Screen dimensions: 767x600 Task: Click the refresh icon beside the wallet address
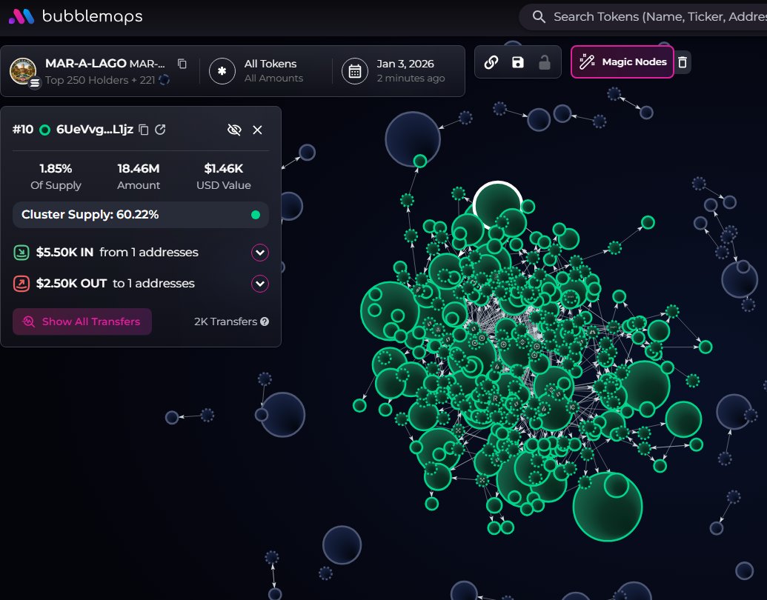tap(160, 130)
